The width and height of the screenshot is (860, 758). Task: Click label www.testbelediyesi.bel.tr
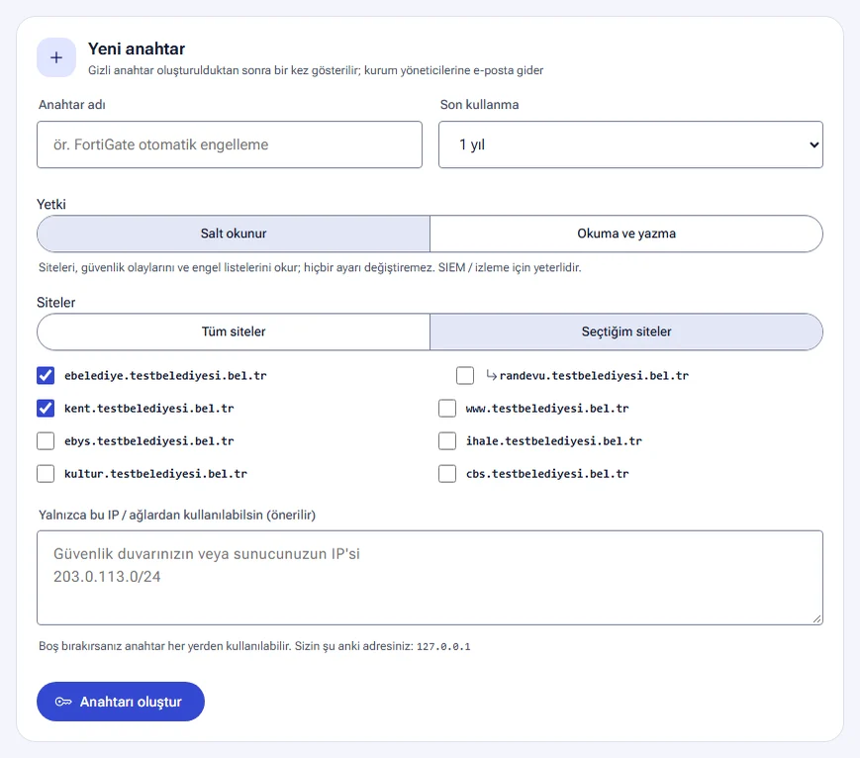pos(547,408)
